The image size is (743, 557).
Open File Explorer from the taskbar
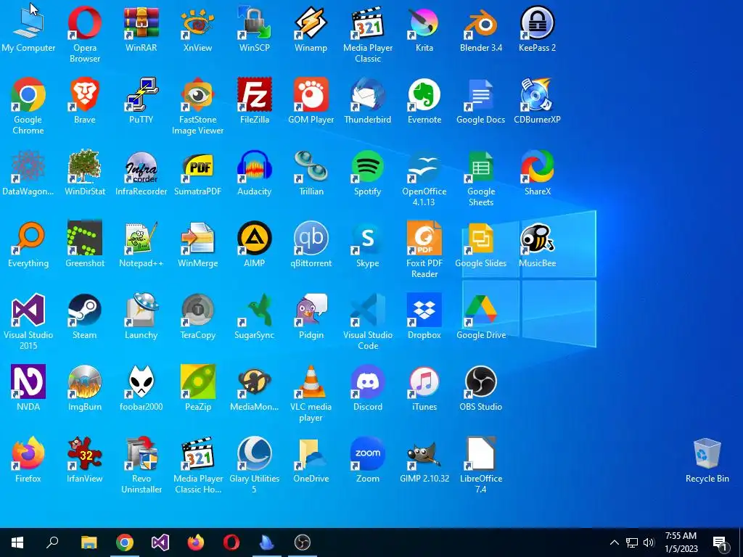89,542
